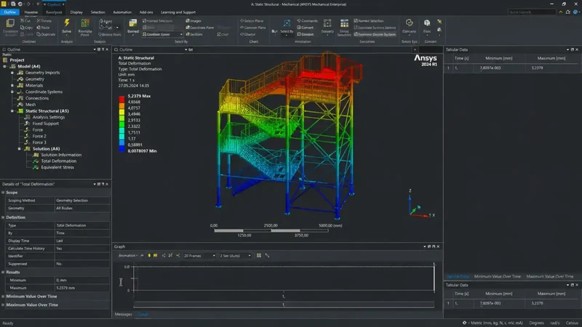Screen dimensions: 582x327
Task: Click the Images icon in the ribbon
Action: click(188, 21)
